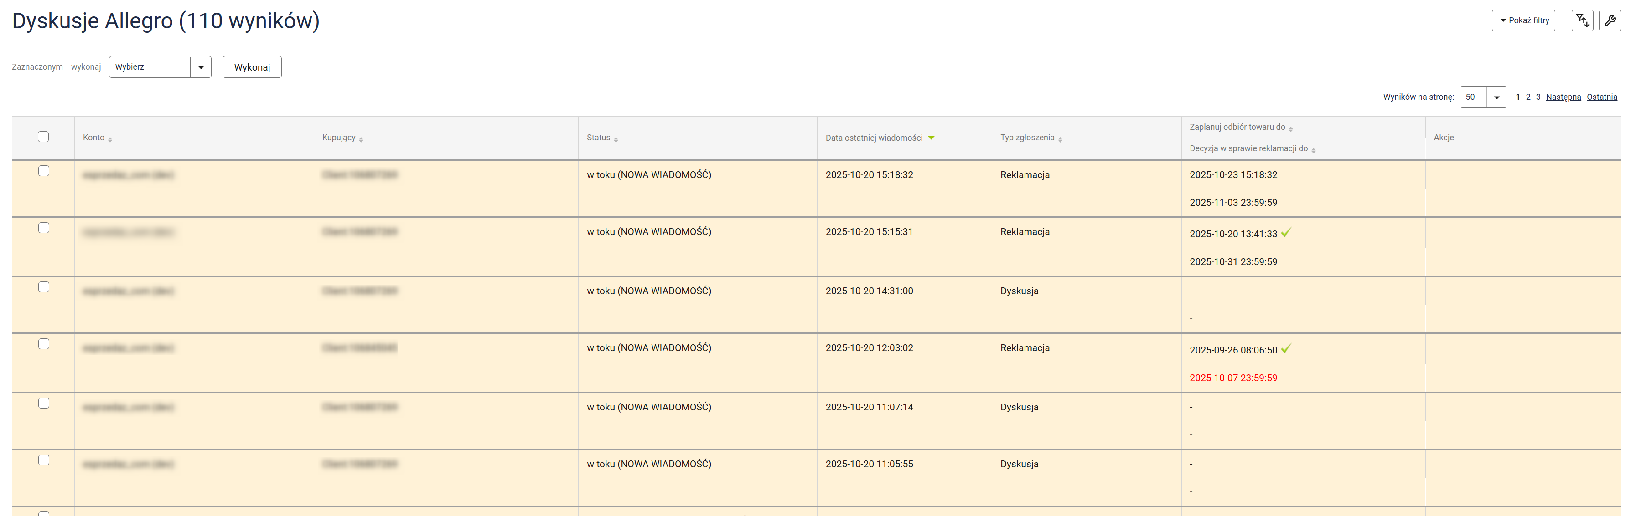This screenshot has width=1631, height=516.
Task: Open the Wybierz action dropdown
Action: (160, 67)
